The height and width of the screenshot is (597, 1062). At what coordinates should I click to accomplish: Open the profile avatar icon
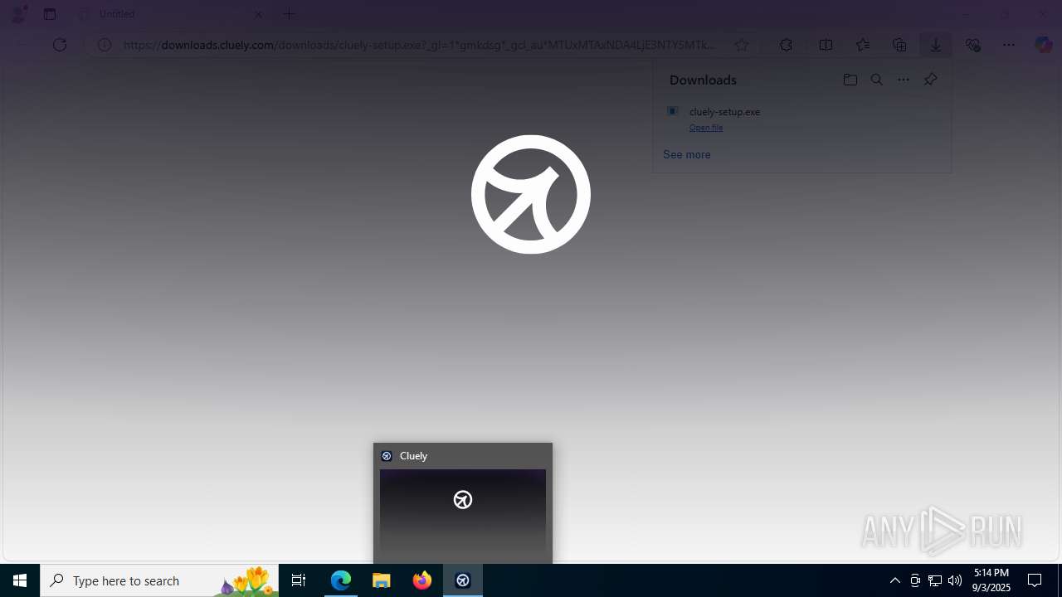click(x=17, y=14)
